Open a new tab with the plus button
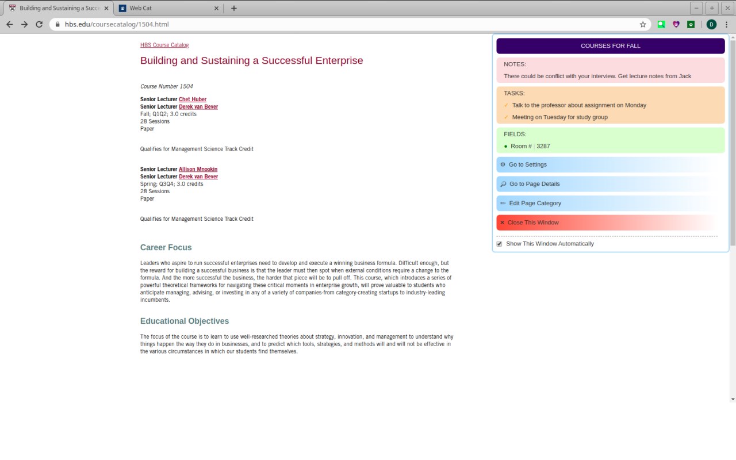736x460 pixels. 233,8
